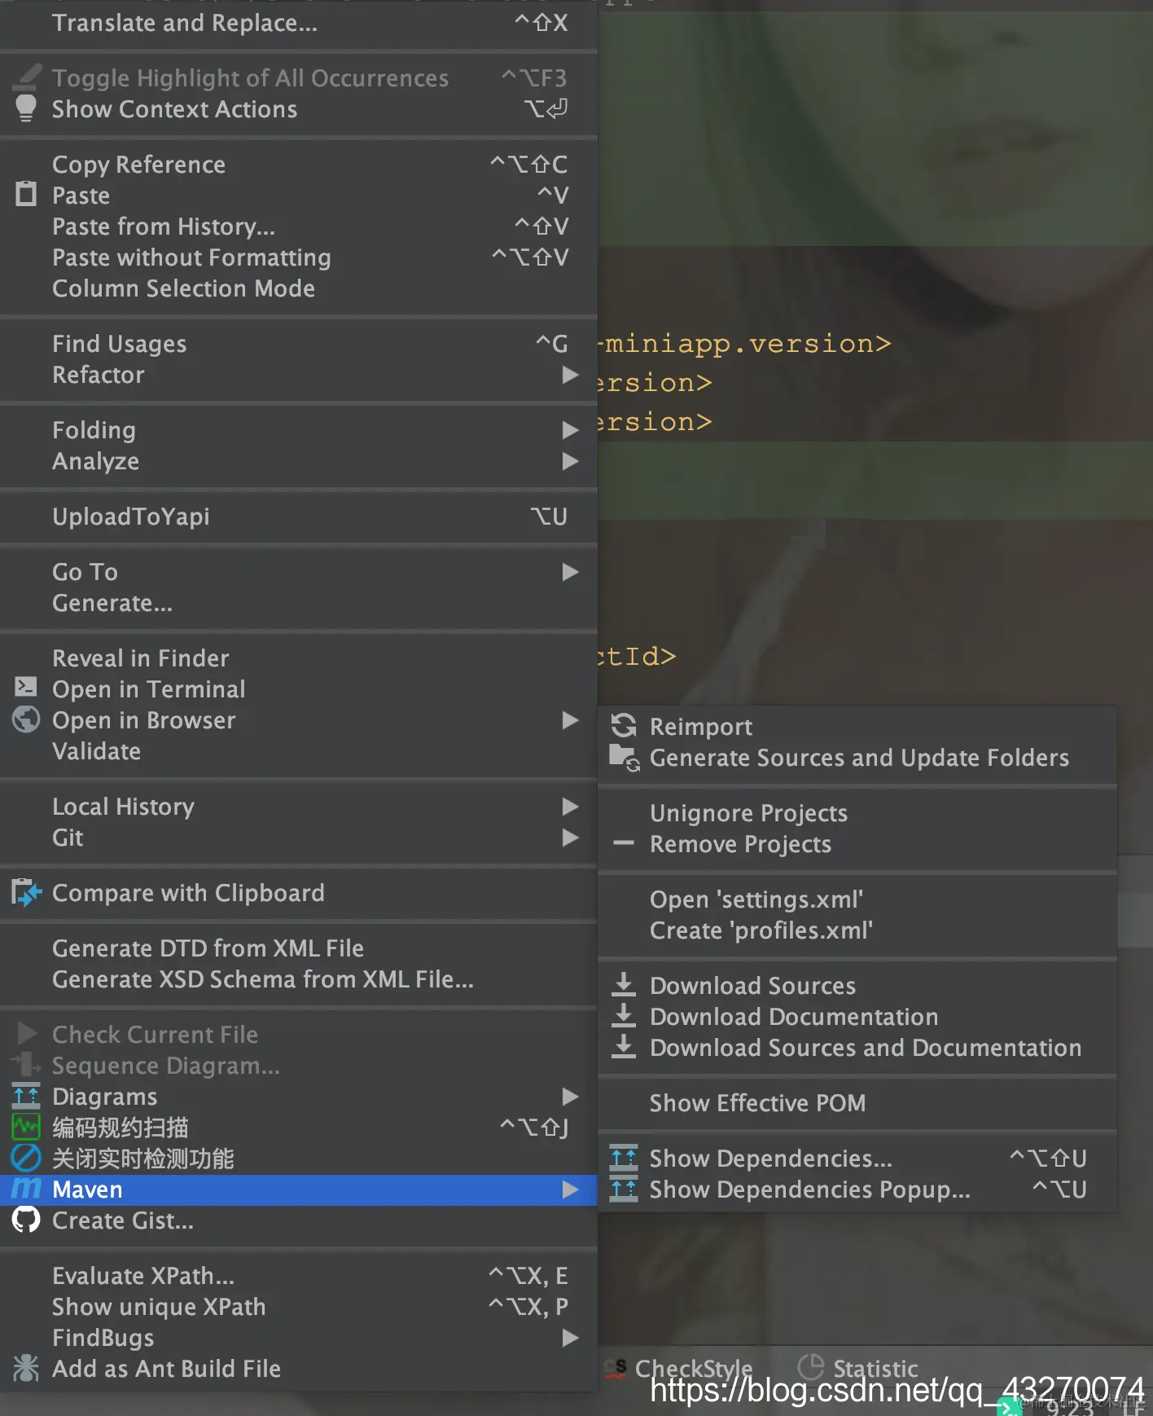Click the download icon beside Download Documentation
The height and width of the screenshot is (1416, 1153).
(x=624, y=1015)
